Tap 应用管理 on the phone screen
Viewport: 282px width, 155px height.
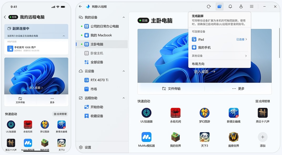pos(60,114)
